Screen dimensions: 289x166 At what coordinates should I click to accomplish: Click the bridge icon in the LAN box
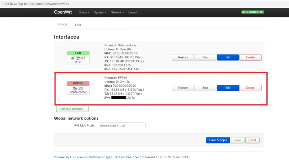click(73, 58)
